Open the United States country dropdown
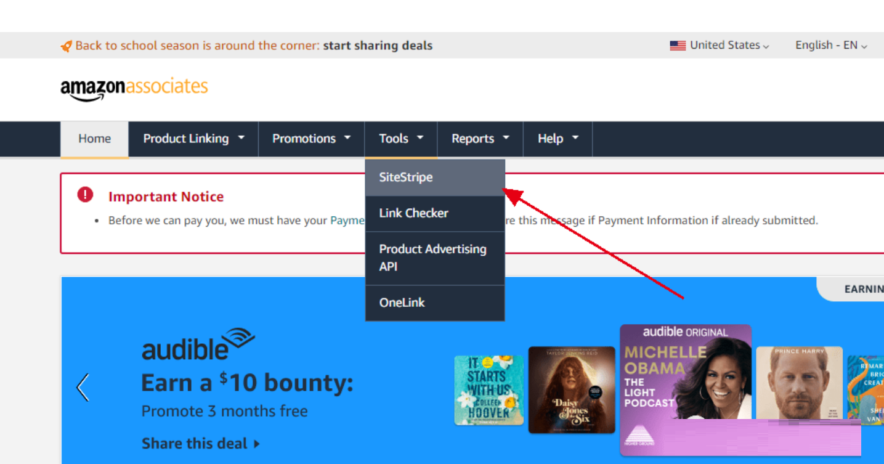 (x=720, y=46)
